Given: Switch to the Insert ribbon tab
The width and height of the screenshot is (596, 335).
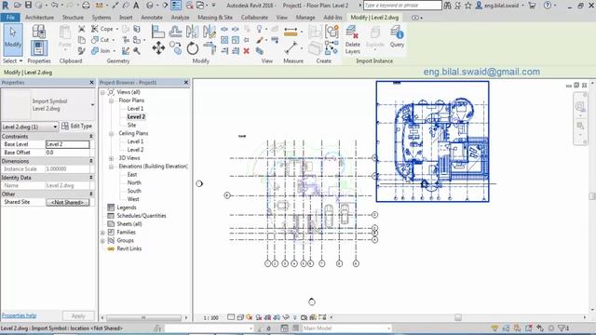Looking at the screenshot, I should (126, 18).
